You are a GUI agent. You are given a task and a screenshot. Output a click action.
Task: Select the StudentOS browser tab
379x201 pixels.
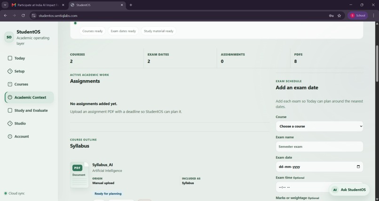[97, 5]
